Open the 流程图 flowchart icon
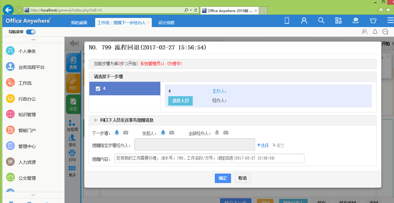Screen dimensions: 394x203 point(72,125)
